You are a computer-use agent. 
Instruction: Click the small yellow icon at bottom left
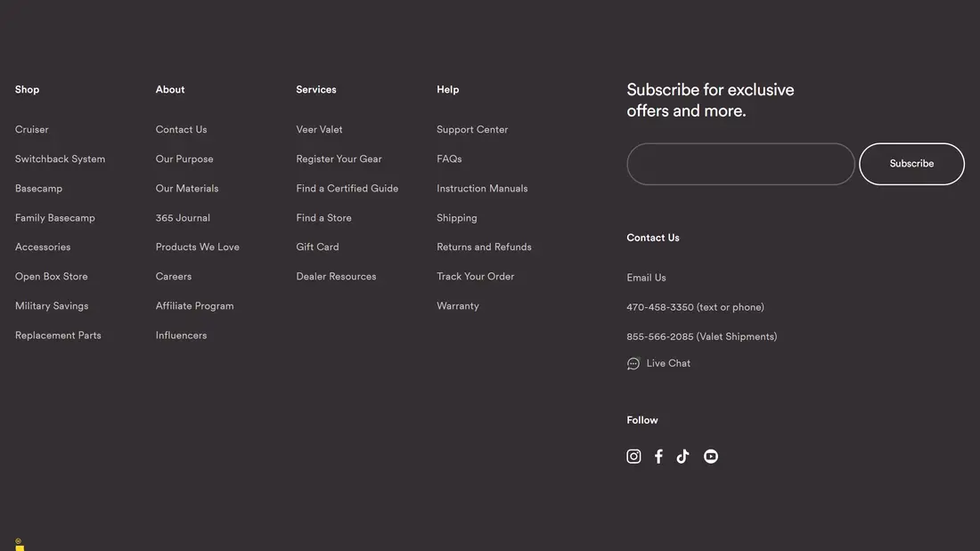(x=20, y=545)
